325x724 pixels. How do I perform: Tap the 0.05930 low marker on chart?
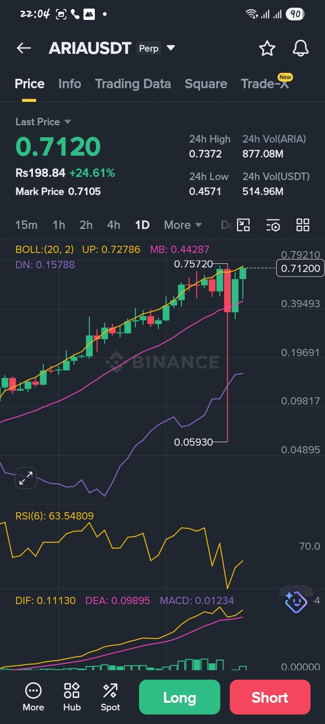point(193,442)
